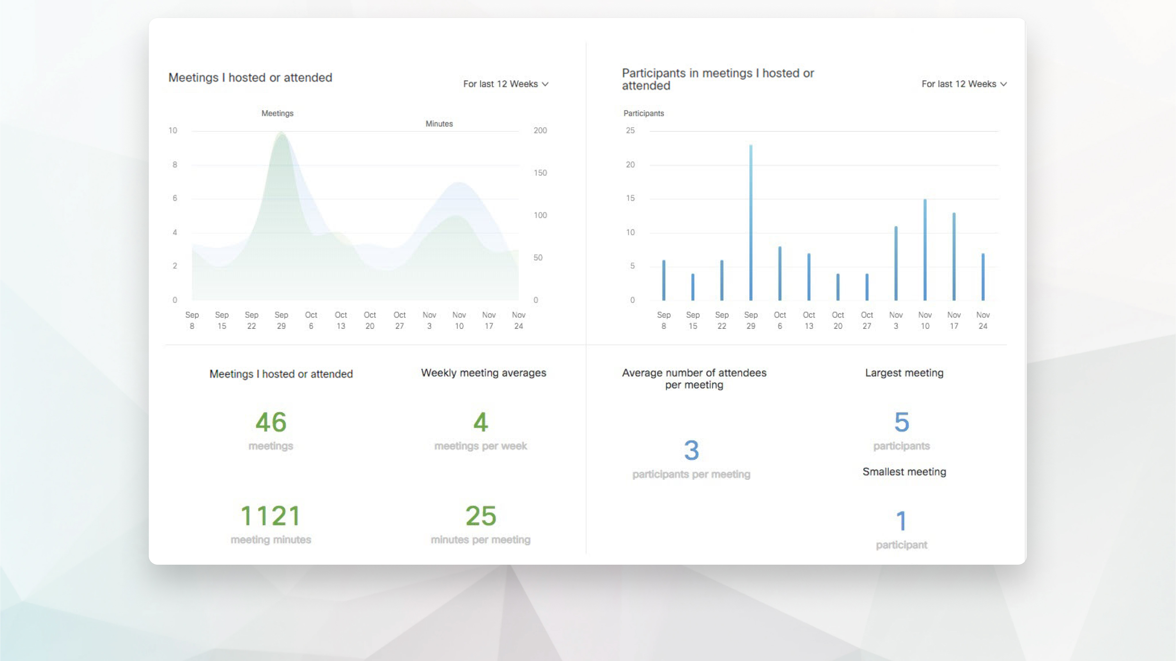The image size is (1176, 661).
Task: Open the Participants chart 'For last 12 Weeks' dropdown
Action: pos(964,84)
